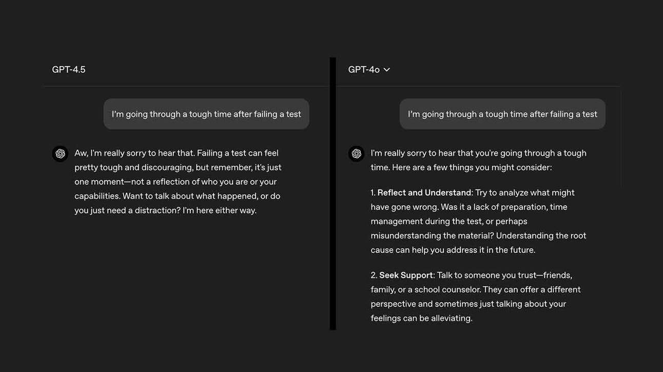Click the ChatGPT logo beside the GPT-4.5 response
Image resolution: width=663 pixels, height=372 pixels.
[60, 154]
